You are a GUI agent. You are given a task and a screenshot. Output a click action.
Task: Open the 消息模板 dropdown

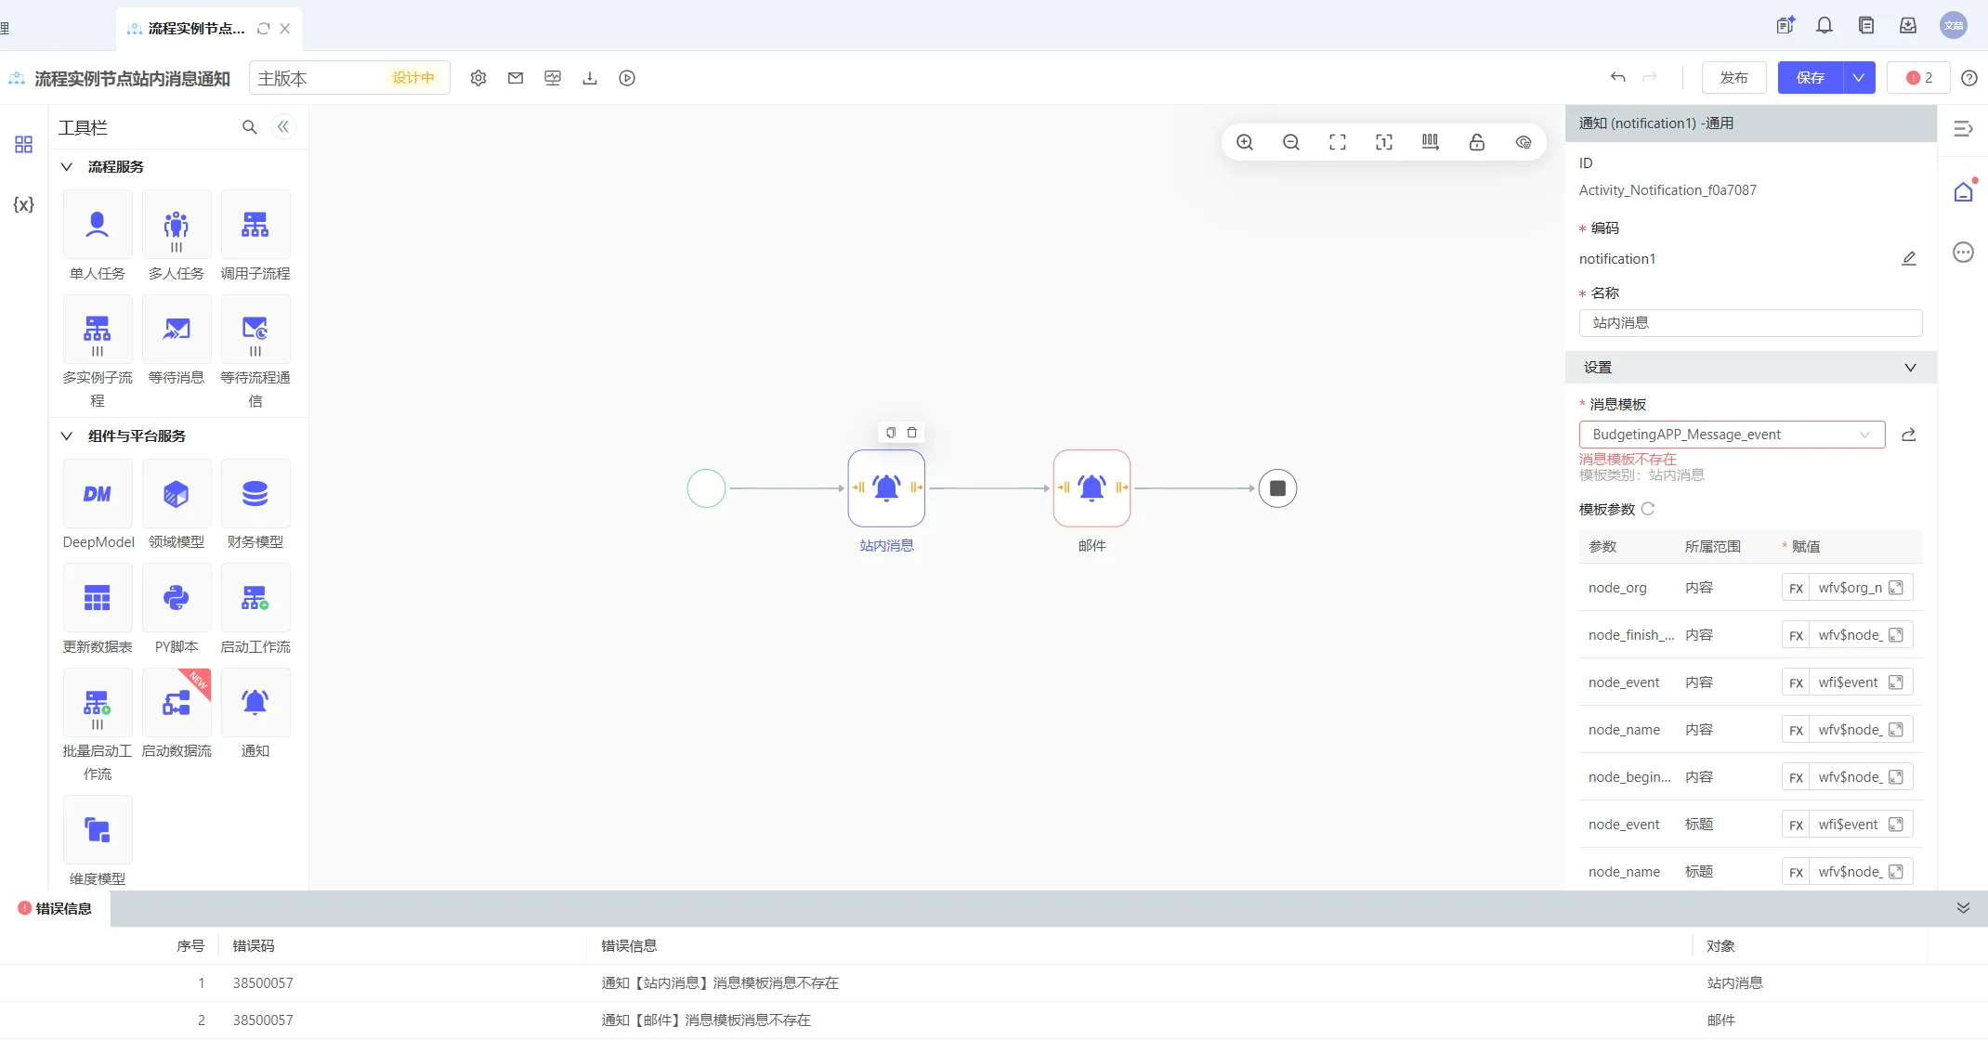1732,435
